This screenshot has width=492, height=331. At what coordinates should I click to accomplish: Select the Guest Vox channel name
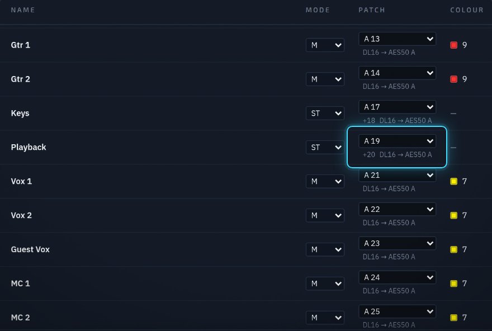click(x=30, y=249)
